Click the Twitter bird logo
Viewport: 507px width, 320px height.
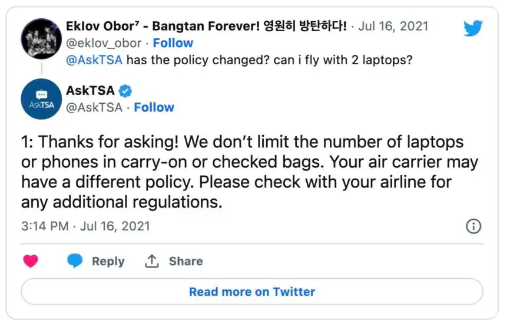(x=473, y=28)
